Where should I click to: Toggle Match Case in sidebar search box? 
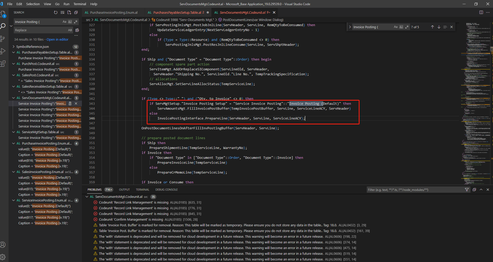64,22
